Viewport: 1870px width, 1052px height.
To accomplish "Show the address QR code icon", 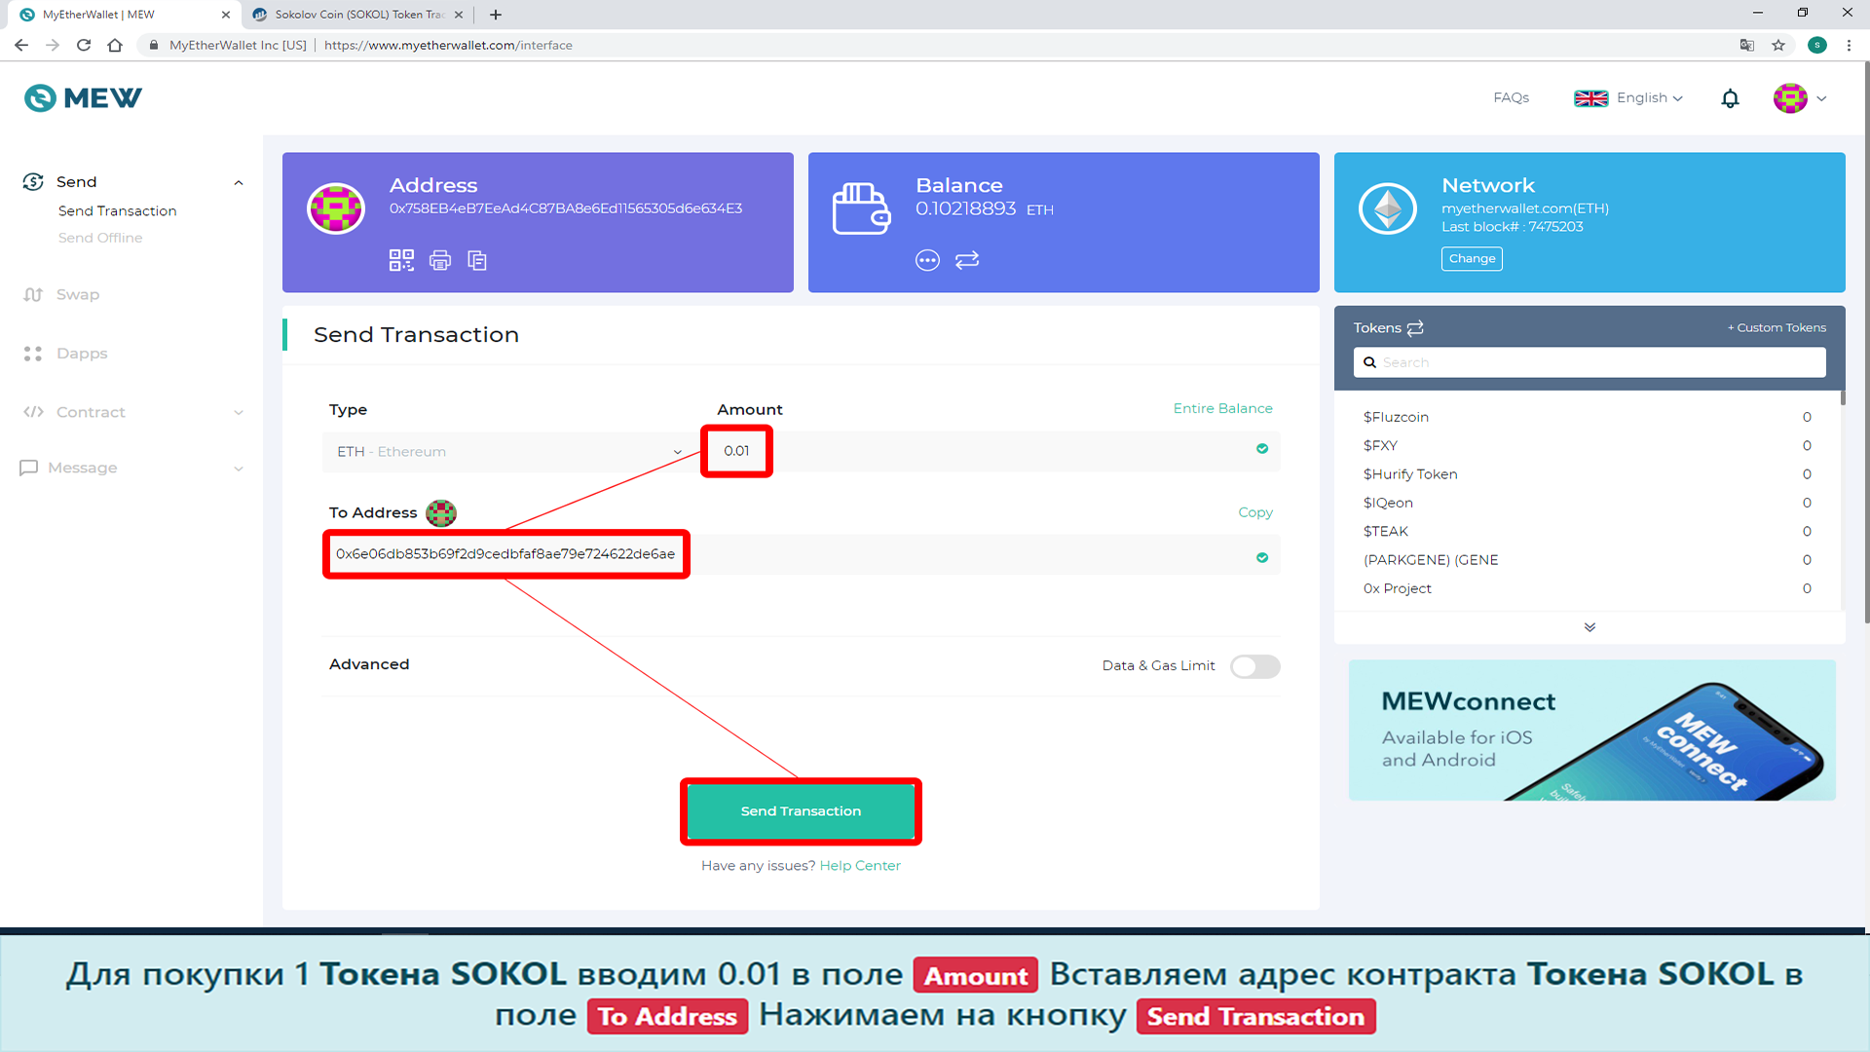I will tap(401, 260).
